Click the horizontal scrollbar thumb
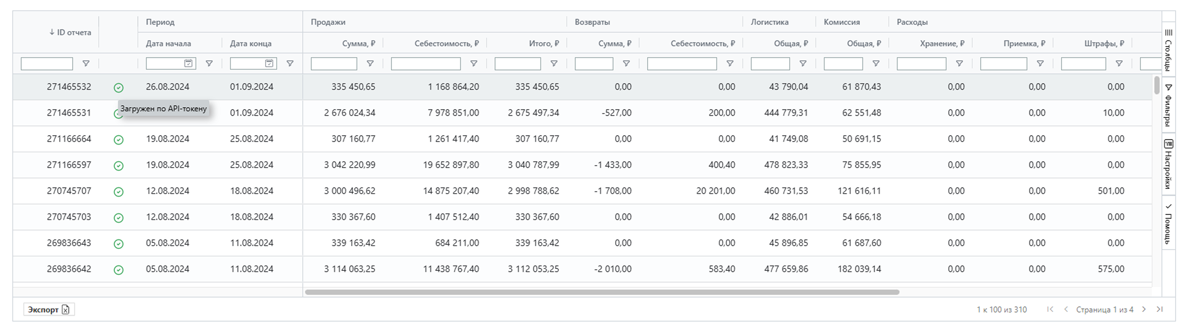 click(602, 292)
